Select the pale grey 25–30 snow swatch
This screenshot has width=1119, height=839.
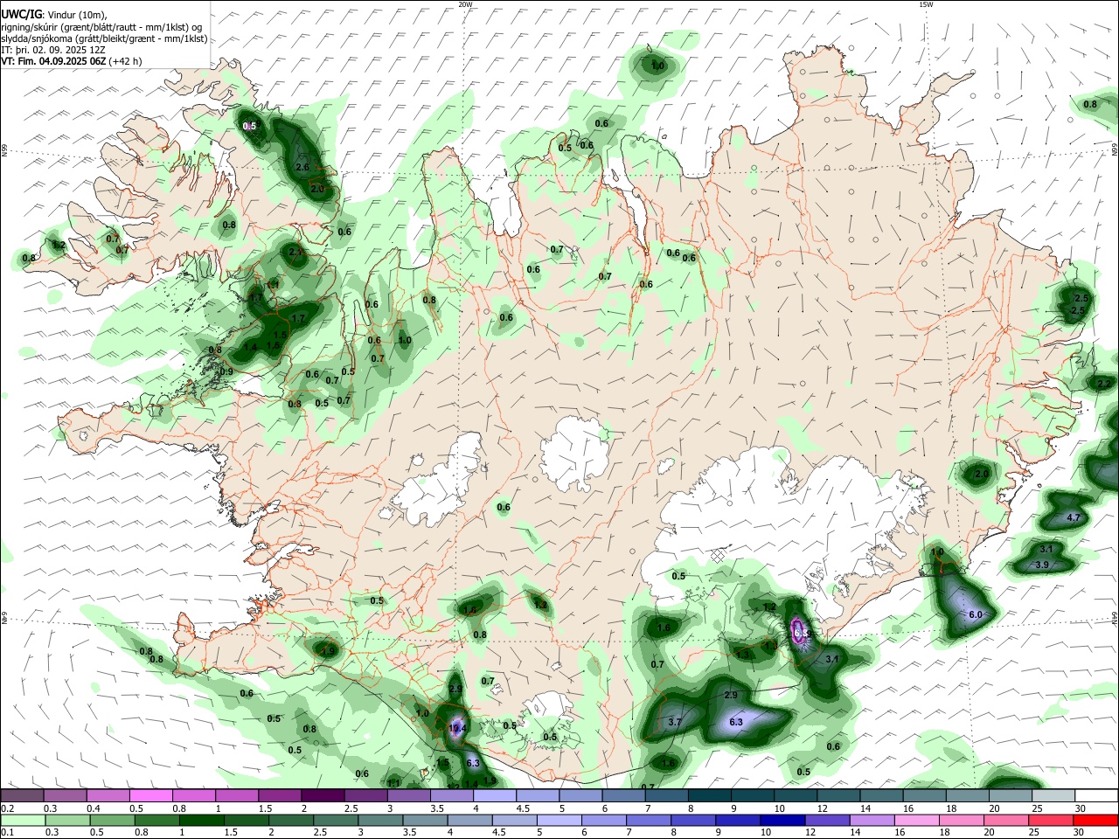pyautogui.click(x=1053, y=795)
